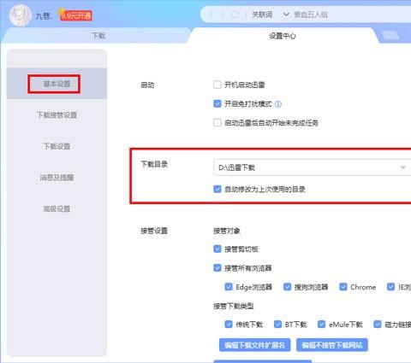Open 下载接管设置 in the sidebar
The height and width of the screenshot is (363, 411).
pyautogui.click(x=57, y=115)
